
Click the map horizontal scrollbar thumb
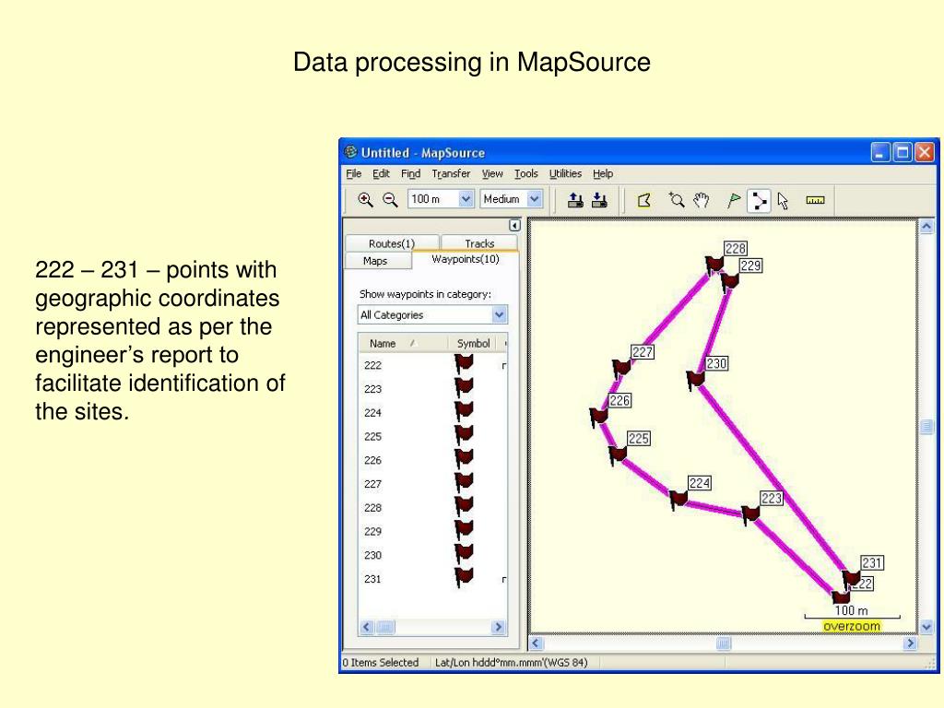(x=723, y=643)
